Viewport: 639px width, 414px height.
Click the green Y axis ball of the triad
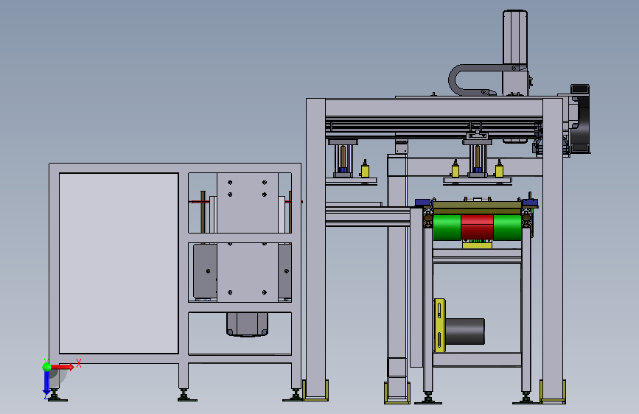(47, 367)
